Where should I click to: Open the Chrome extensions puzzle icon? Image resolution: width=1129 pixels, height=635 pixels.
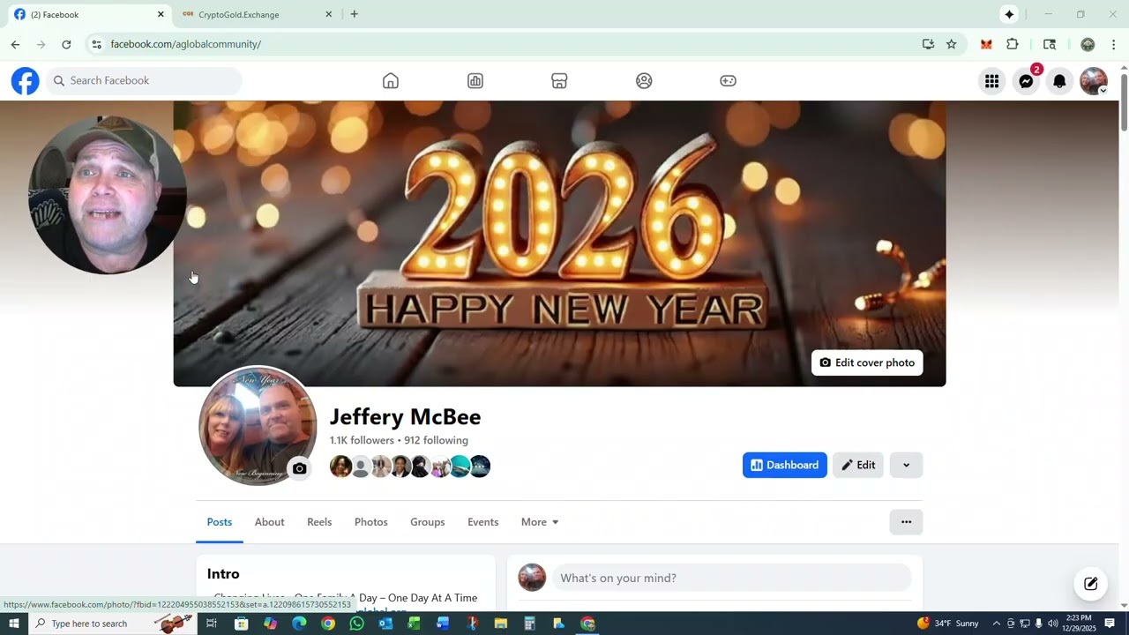1013,44
